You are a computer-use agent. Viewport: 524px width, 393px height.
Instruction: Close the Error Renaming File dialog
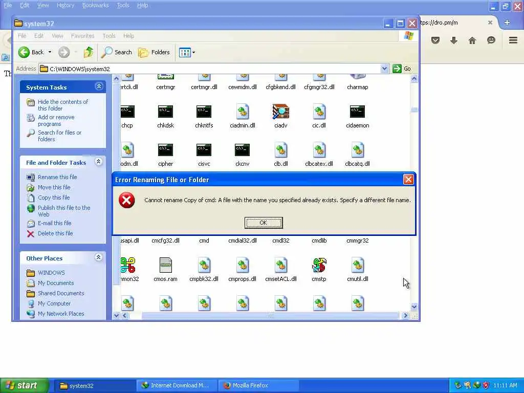coord(408,180)
